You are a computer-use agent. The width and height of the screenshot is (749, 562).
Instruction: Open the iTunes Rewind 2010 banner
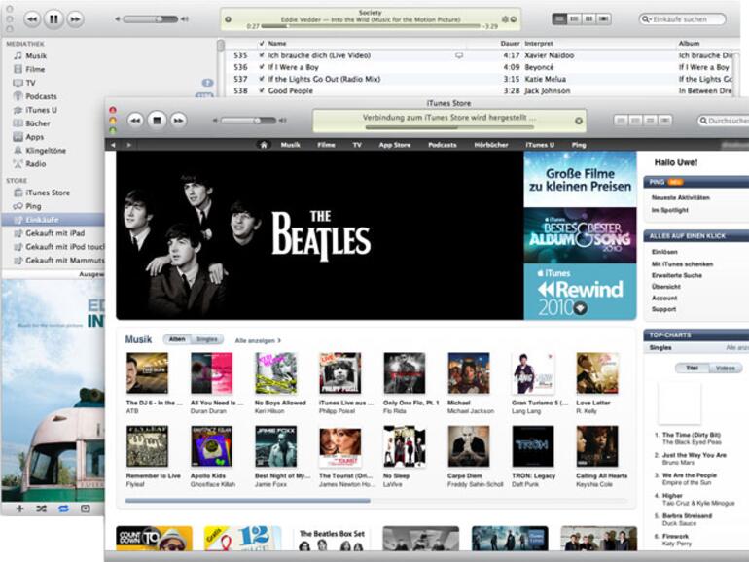pyautogui.click(x=580, y=292)
